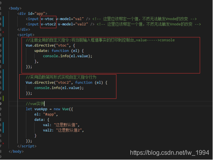The height and width of the screenshot is (160, 213).
Task: Click v-model="val" in the first input
Action: [x=70, y=19]
